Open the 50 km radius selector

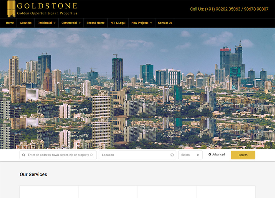(x=190, y=155)
